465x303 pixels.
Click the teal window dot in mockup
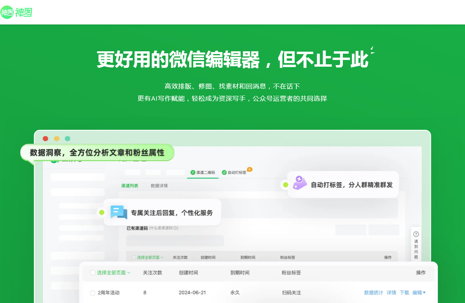tap(68, 138)
